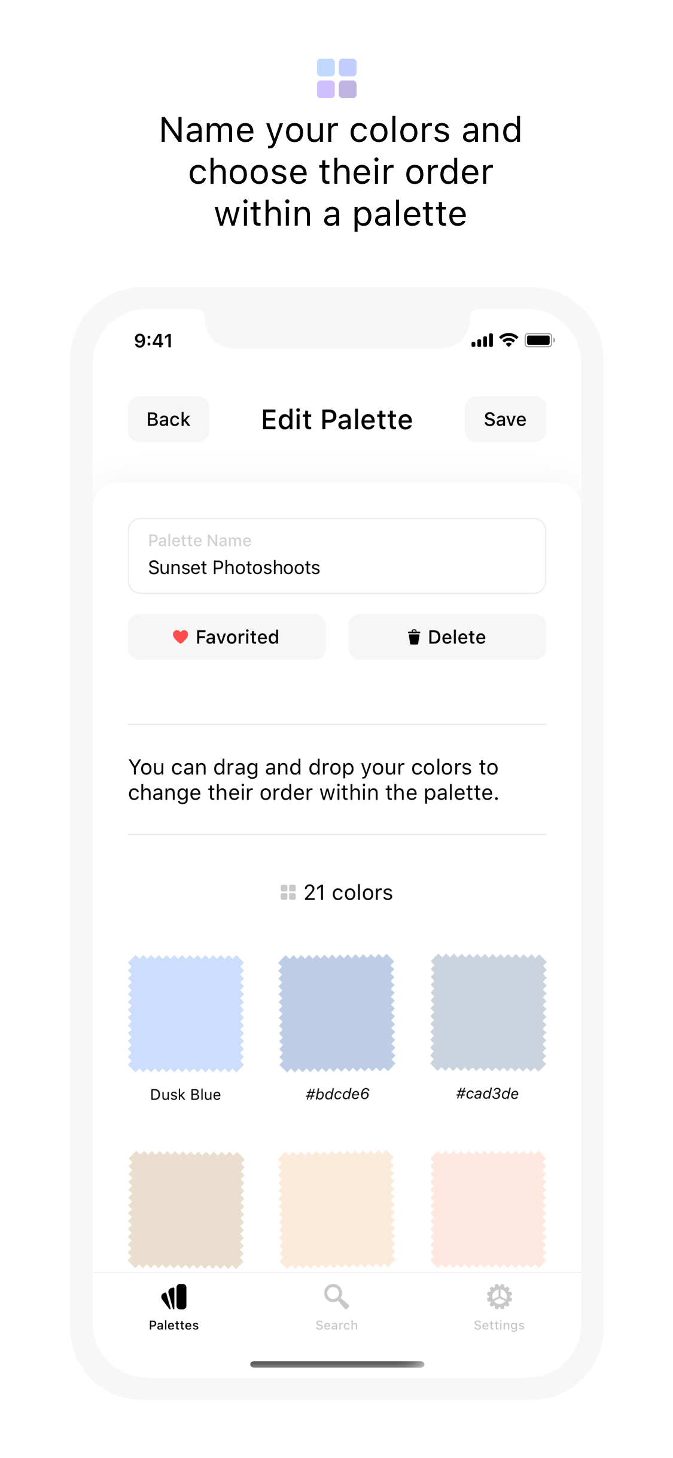
Task: Click the Palette Name text field
Action: 337,556
